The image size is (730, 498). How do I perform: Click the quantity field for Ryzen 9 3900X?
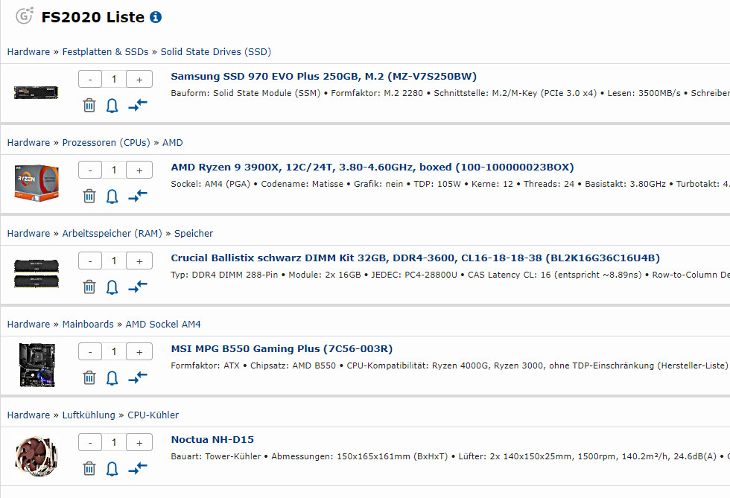114,170
